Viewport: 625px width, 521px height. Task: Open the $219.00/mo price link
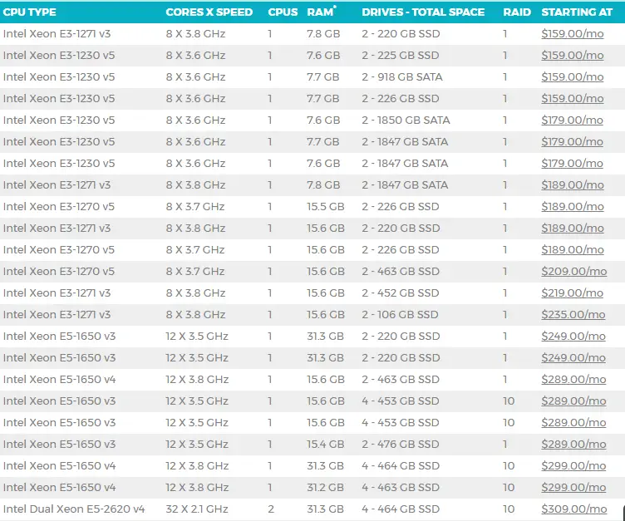(572, 293)
